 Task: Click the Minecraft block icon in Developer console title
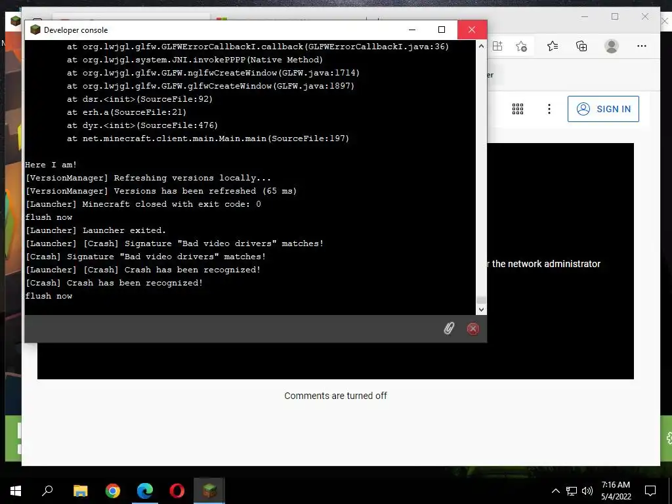(x=35, y=30)
